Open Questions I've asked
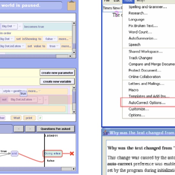 click(x=56, y=129)
